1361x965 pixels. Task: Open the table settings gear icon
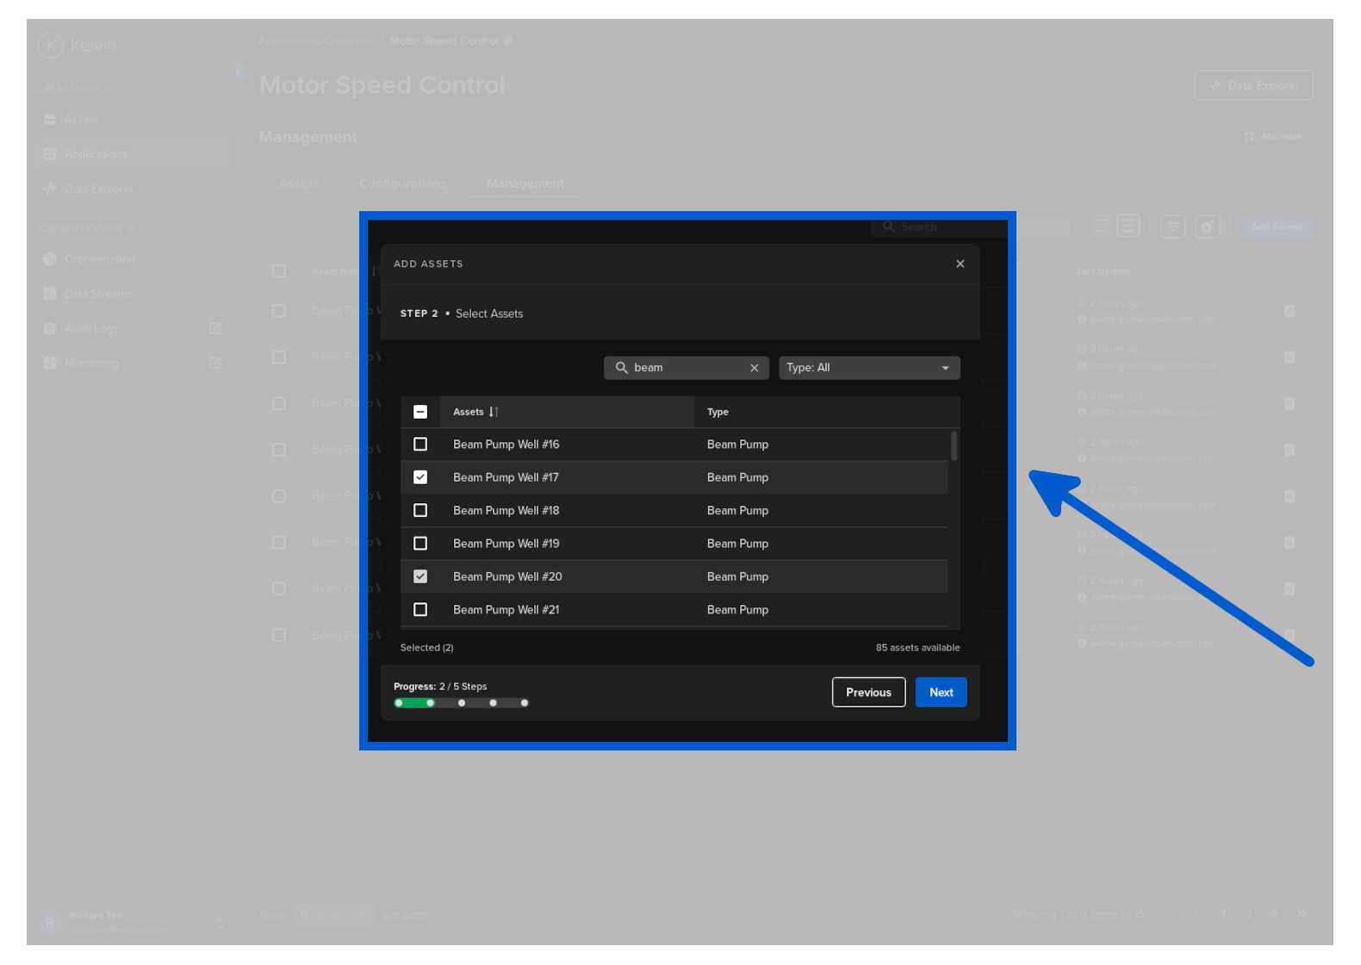(x=1207, y=227)
